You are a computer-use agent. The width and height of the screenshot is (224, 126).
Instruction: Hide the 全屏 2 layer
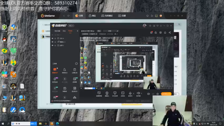[52, 45]
